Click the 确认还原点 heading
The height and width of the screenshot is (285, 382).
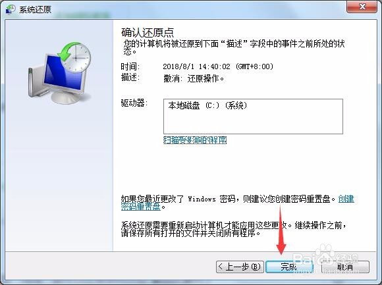[148, 32]
